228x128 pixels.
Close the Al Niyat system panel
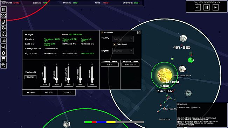(139, 33)
